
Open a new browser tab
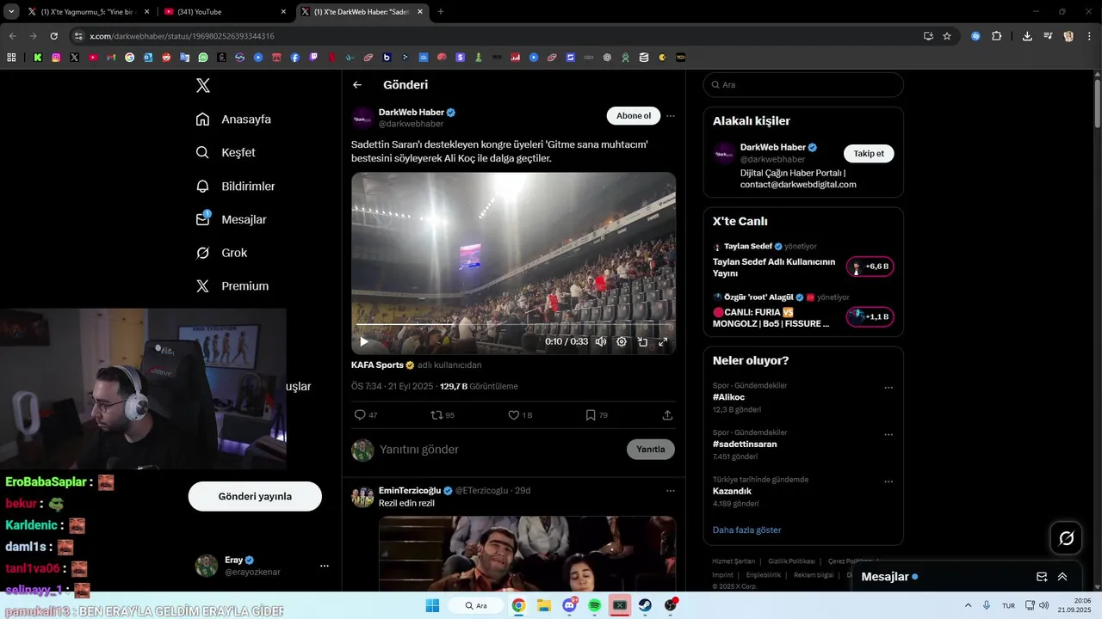[441, 12]
